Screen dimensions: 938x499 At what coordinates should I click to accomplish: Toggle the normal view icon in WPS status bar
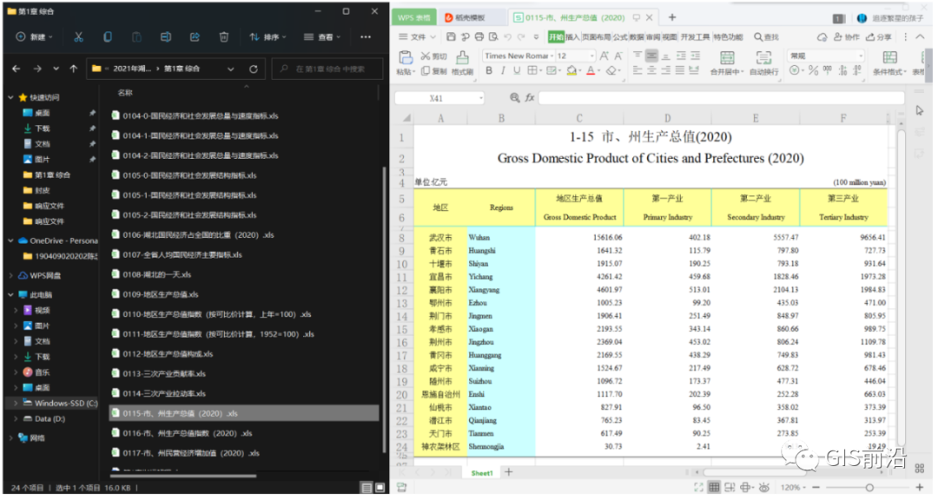[714, 487]
